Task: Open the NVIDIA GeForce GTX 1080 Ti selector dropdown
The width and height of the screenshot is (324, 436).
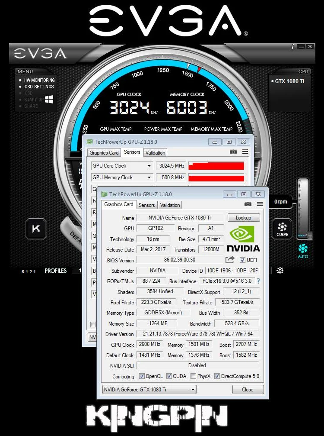Action: pyautogui.click(x=149, y=390)
